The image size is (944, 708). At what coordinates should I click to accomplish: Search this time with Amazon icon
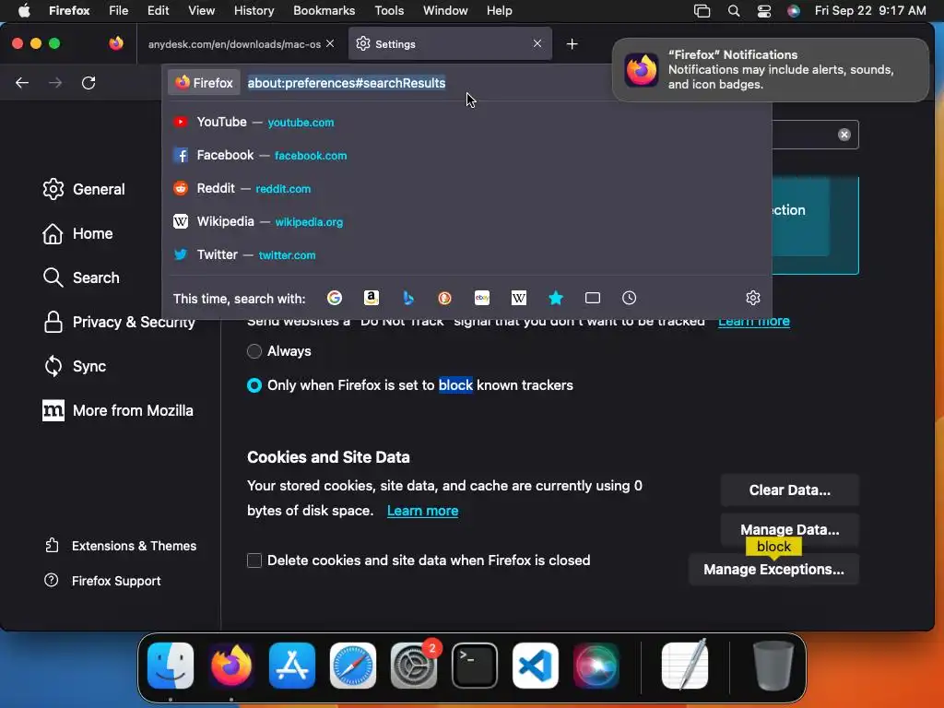pyautogui.click(x=372, y=298)
